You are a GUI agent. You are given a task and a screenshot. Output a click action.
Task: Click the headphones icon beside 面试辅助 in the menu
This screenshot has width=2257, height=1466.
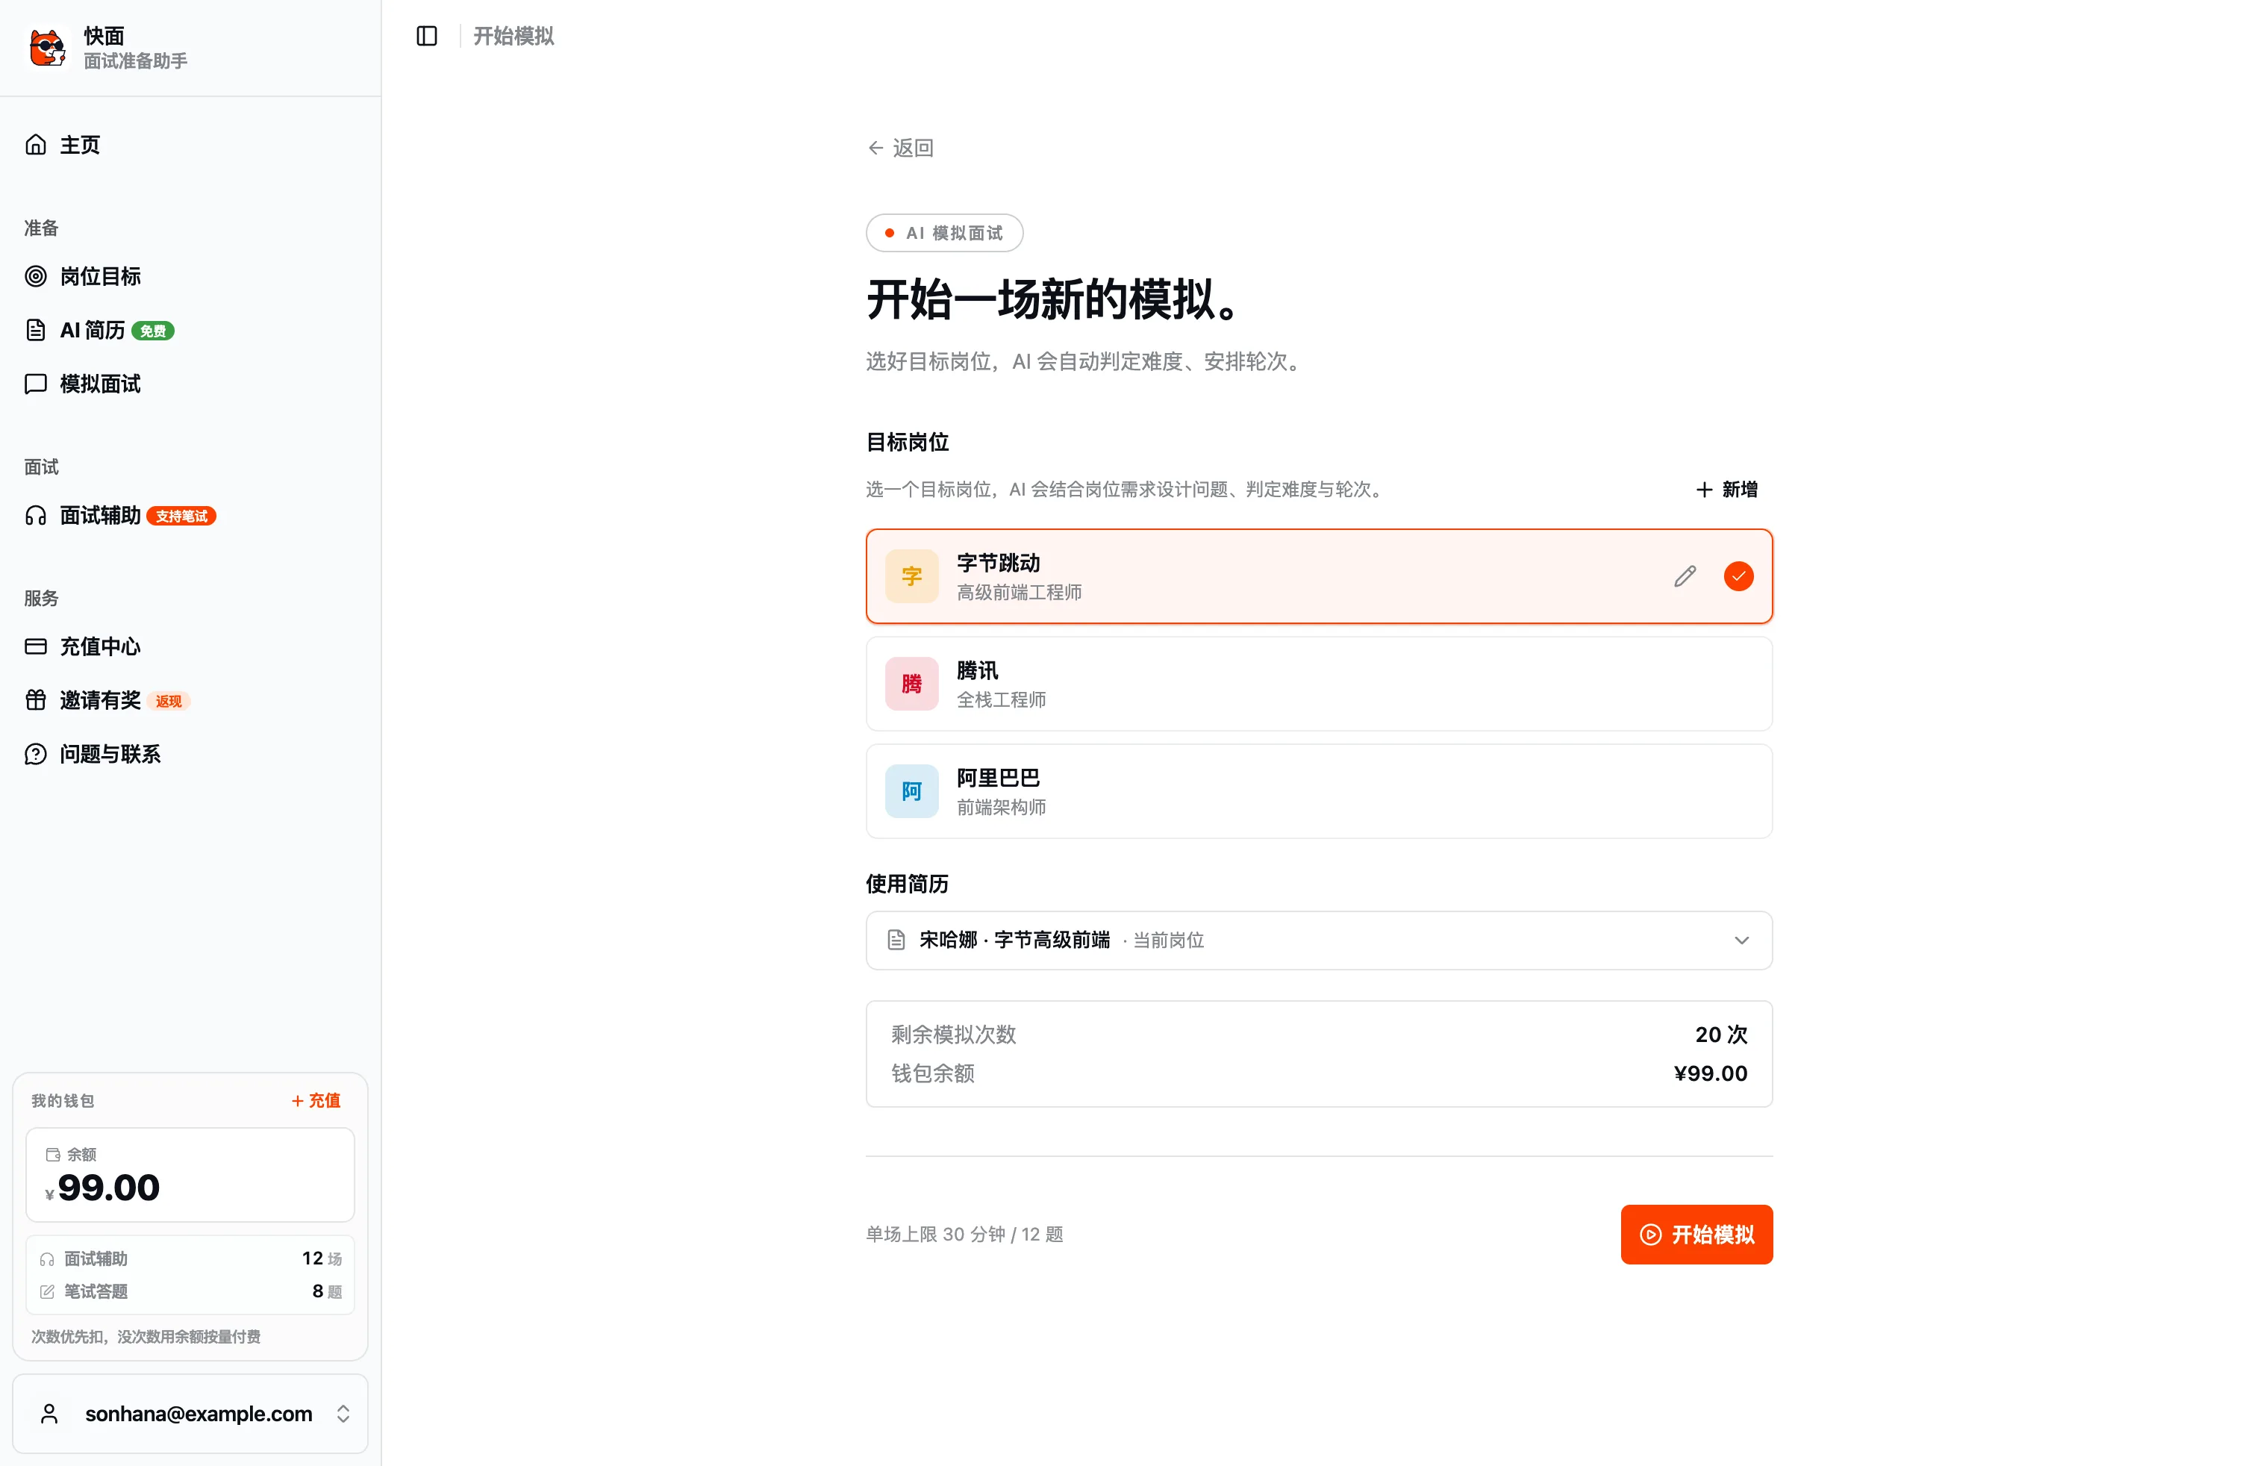click(36, 516)
